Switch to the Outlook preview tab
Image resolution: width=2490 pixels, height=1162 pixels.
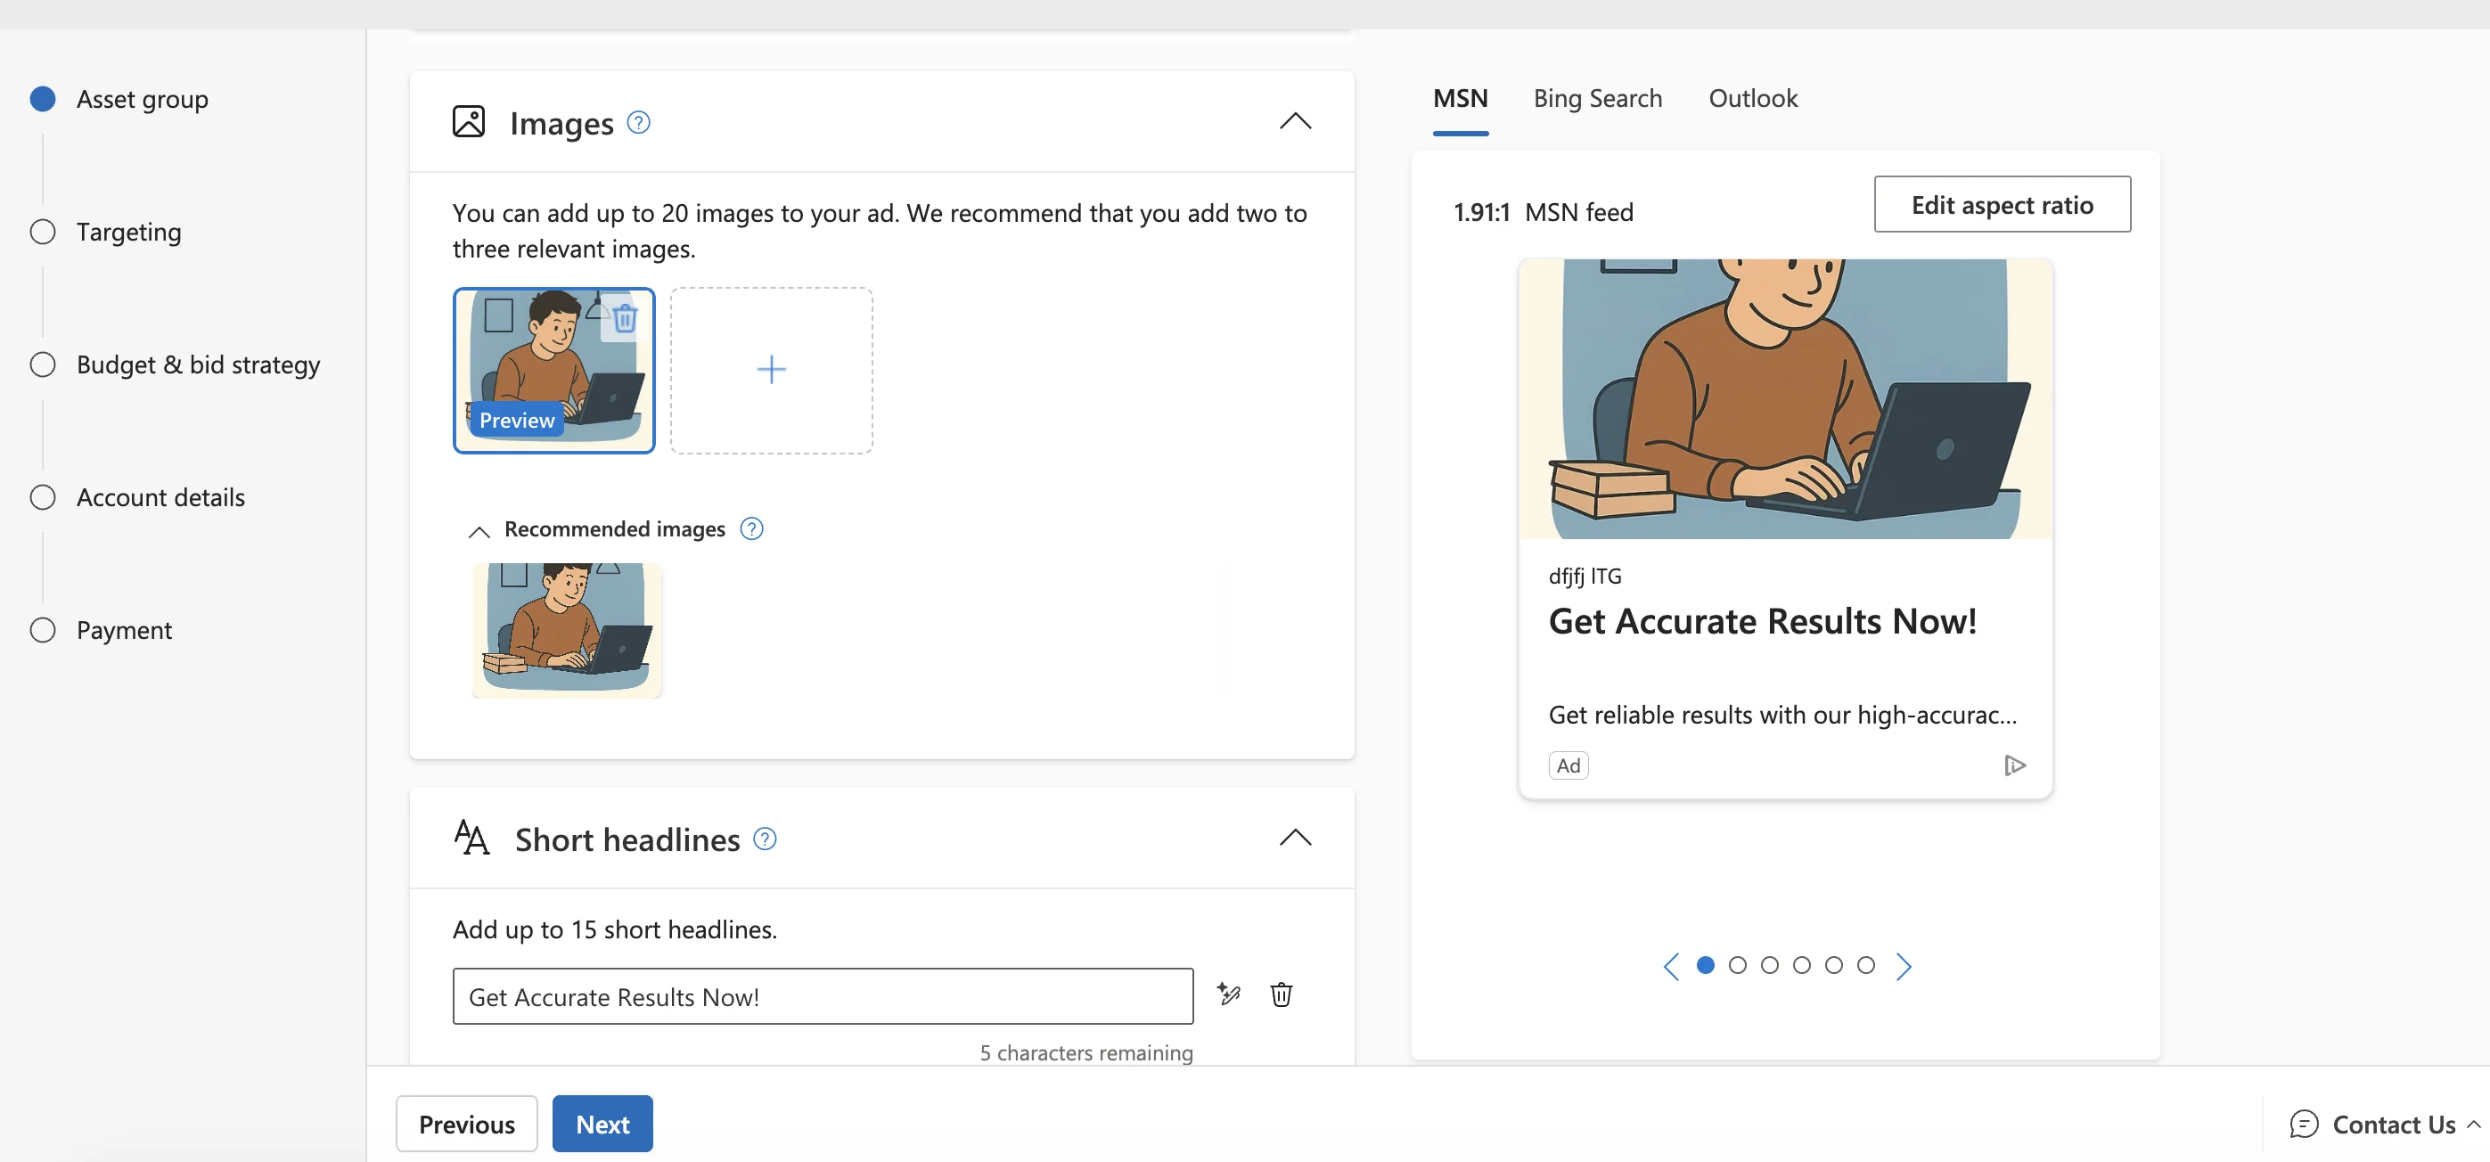pos(1752,98)
